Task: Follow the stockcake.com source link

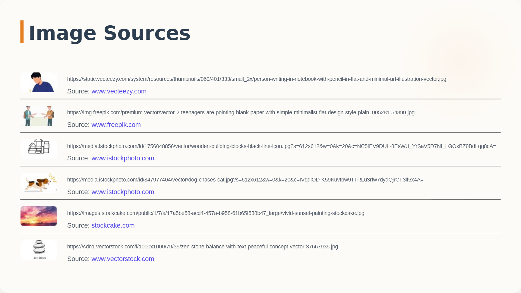Action: (113, 225)
